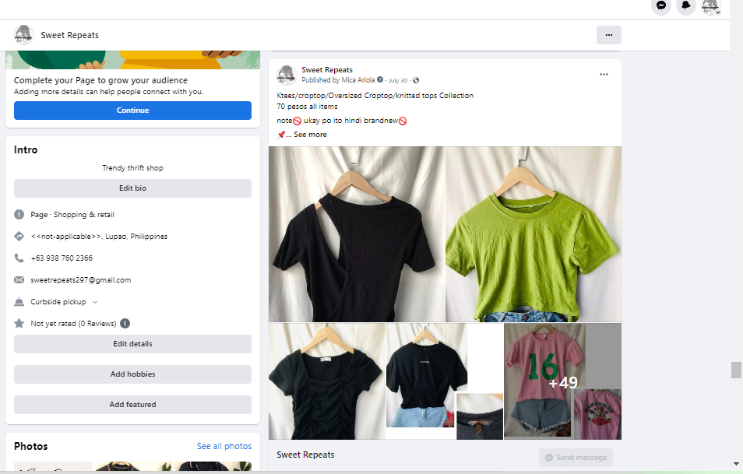743x474 pixels.
Task: Open the account profile menu avatar
Action: pos(711,6)
